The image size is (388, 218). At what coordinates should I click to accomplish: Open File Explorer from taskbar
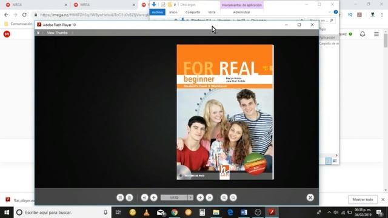tap(216, 213)
